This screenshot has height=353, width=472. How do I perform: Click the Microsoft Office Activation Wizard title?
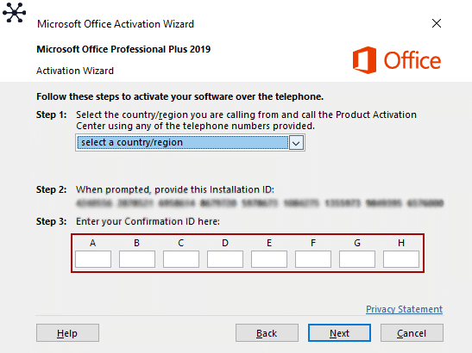click(116, 24)
